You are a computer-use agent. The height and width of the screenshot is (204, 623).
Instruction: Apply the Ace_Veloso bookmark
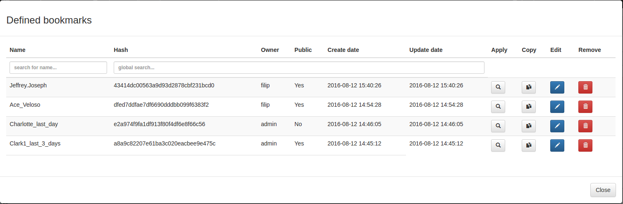(498, 107)
